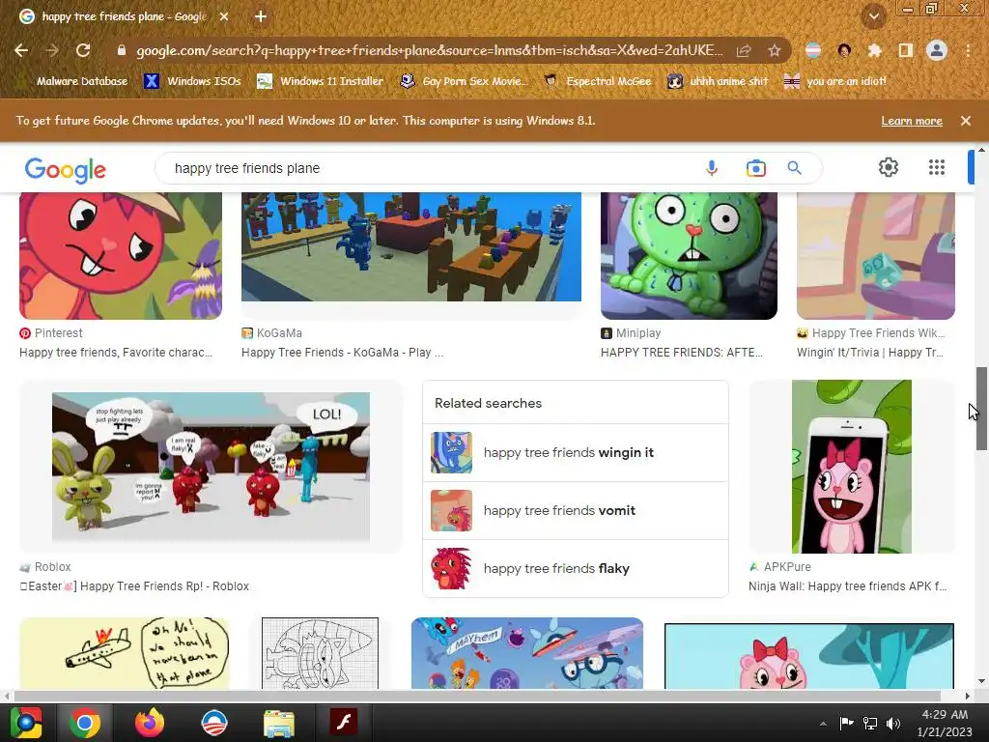Open the Happy Tree Friends Wiki image
989x742 pixels.
tap(875, 255)
